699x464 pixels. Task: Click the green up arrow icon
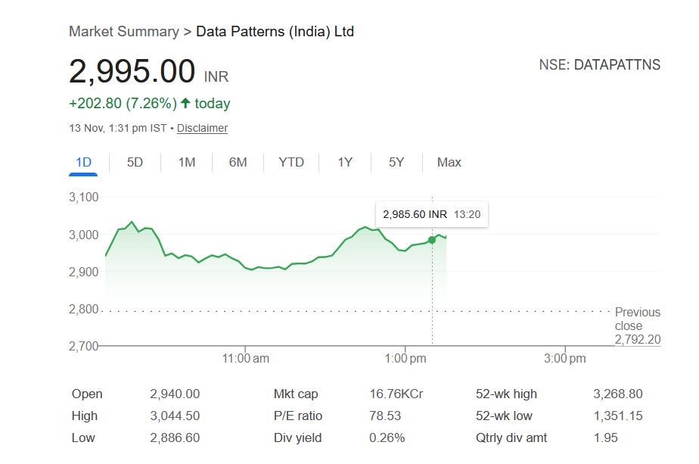[x=185, y=103]
